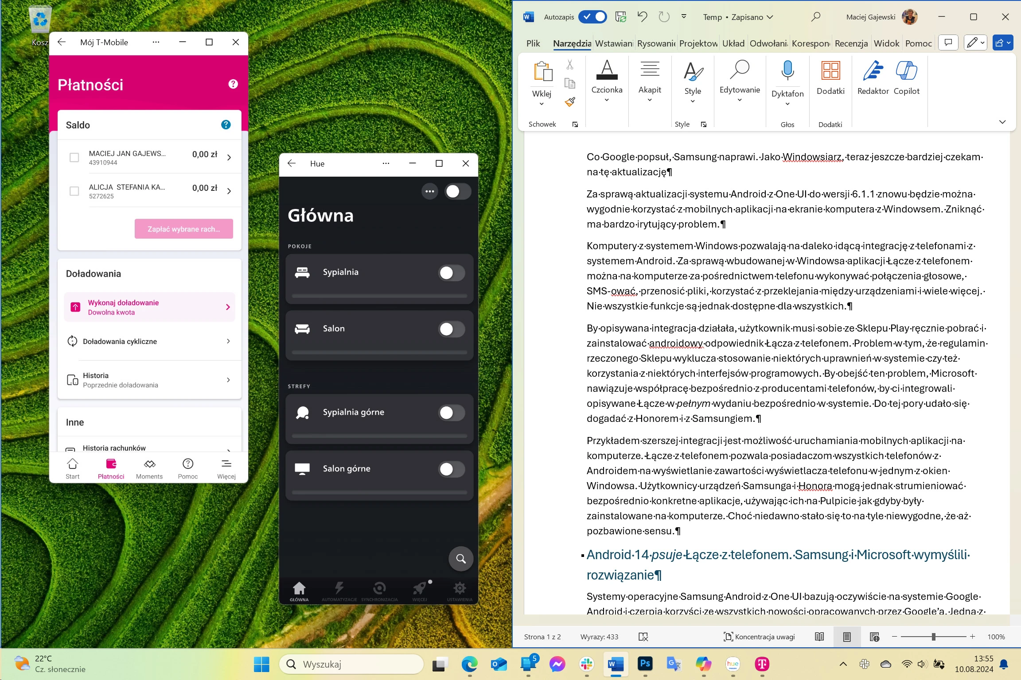The image size is (1021, 680).
Task: Open Photoshop from the taskbar
Action: (645, 664)
